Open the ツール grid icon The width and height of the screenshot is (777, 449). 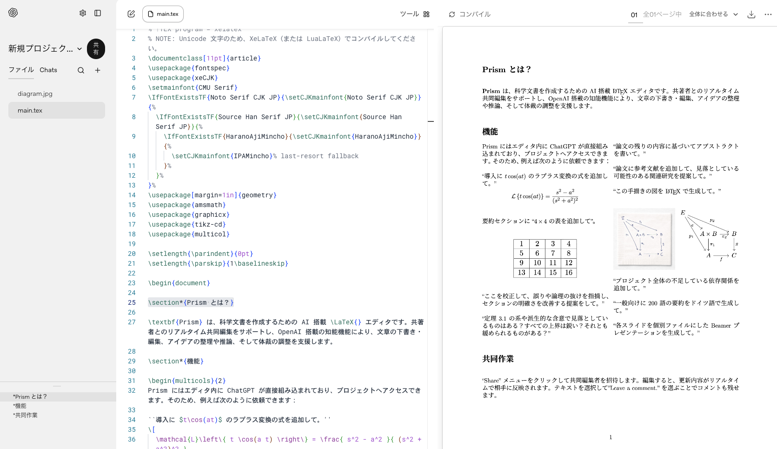426,14
